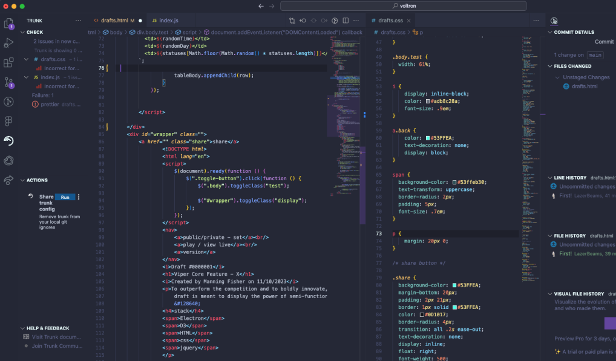616x361 pixels.
Task: Collapse the FILES CHANGED section
Action: pyautogui.click(x=550, y=66)
